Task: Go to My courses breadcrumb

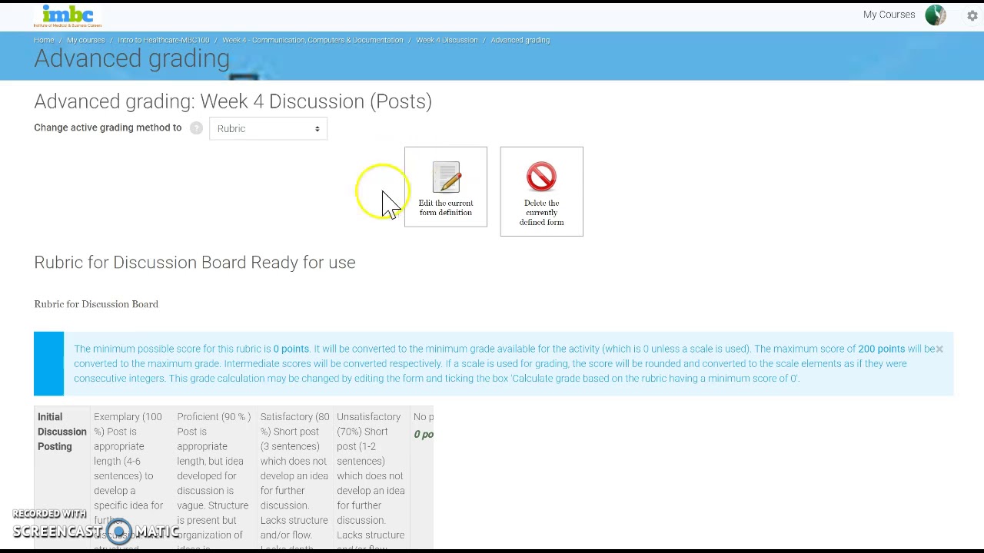Action: 85,40
